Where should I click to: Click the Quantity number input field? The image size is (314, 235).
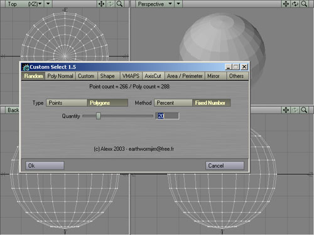tap(167, 116)
